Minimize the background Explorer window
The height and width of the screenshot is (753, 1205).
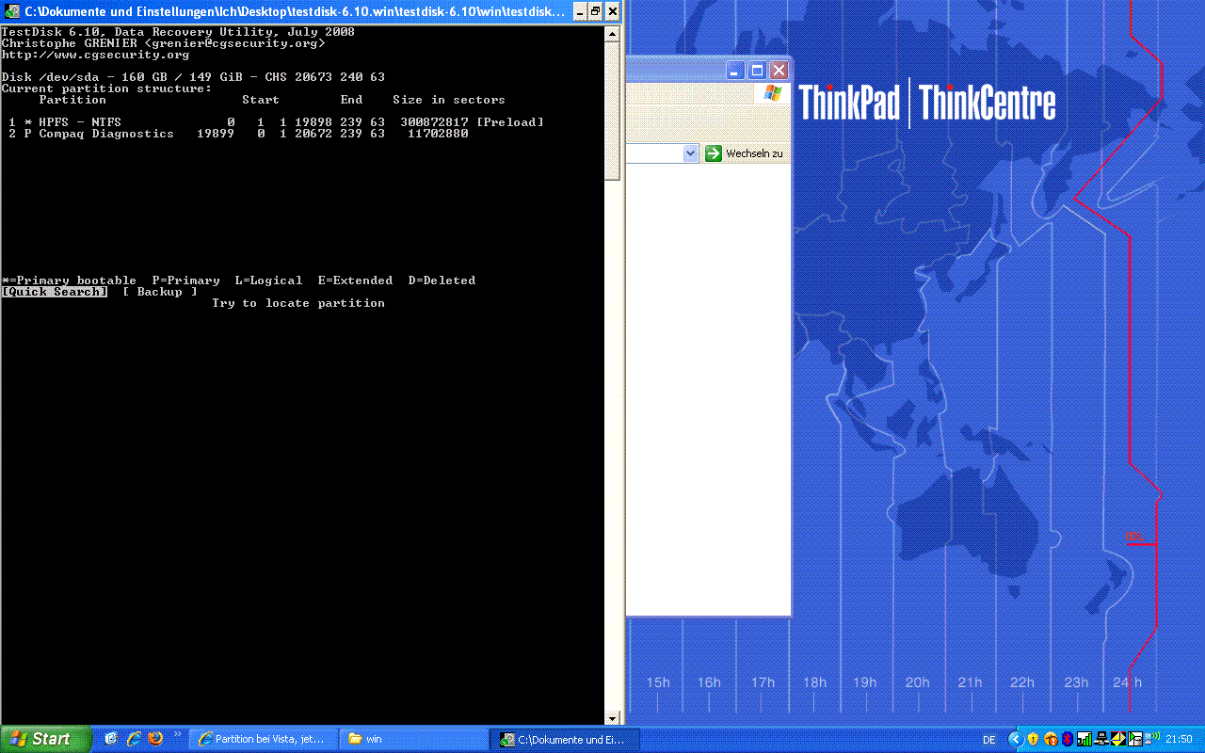pyautogui.click(x=736, y=71)
